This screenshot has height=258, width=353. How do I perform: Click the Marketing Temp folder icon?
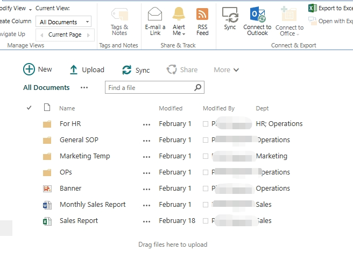point(47,156)
